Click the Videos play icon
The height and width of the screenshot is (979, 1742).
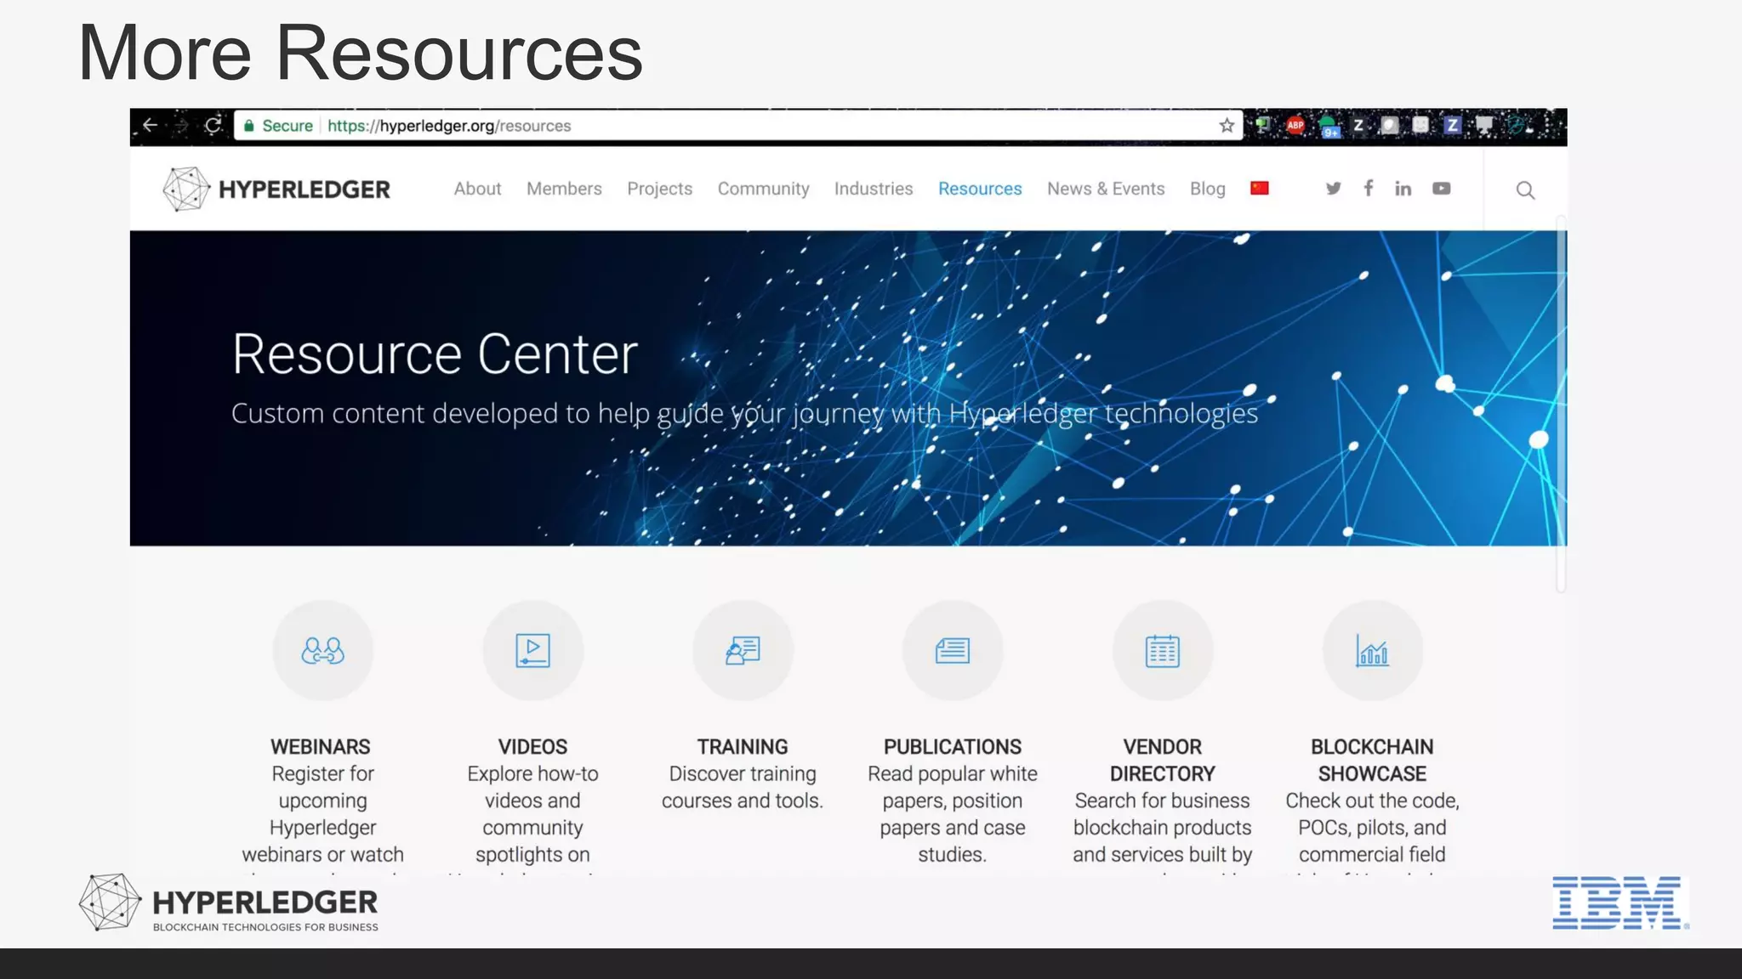coord(532,651)
